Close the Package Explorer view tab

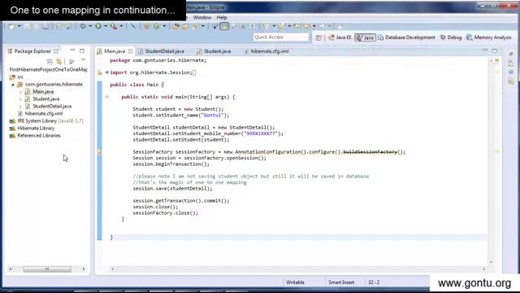pos(56,51)
